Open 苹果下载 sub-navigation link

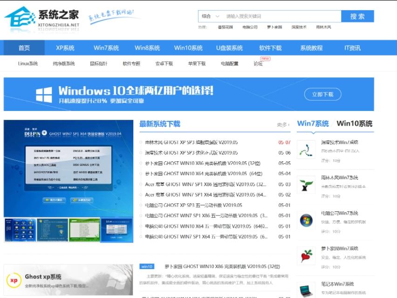click(197, 63)
